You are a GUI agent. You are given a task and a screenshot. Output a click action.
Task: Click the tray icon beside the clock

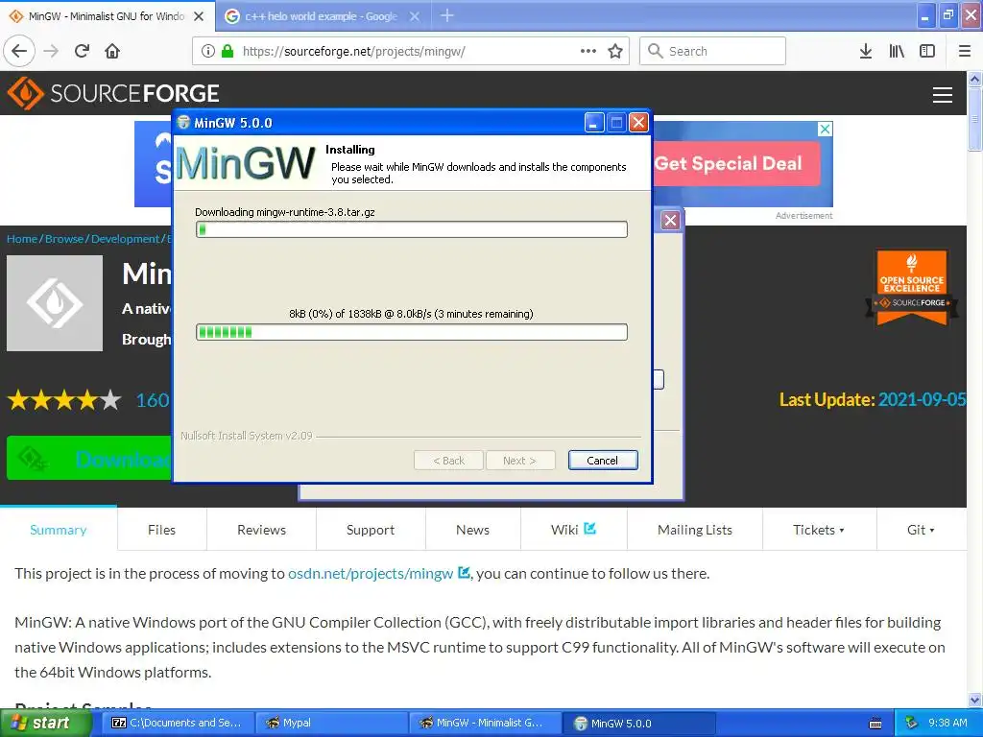pyautogui.click(x=912, y=723)
